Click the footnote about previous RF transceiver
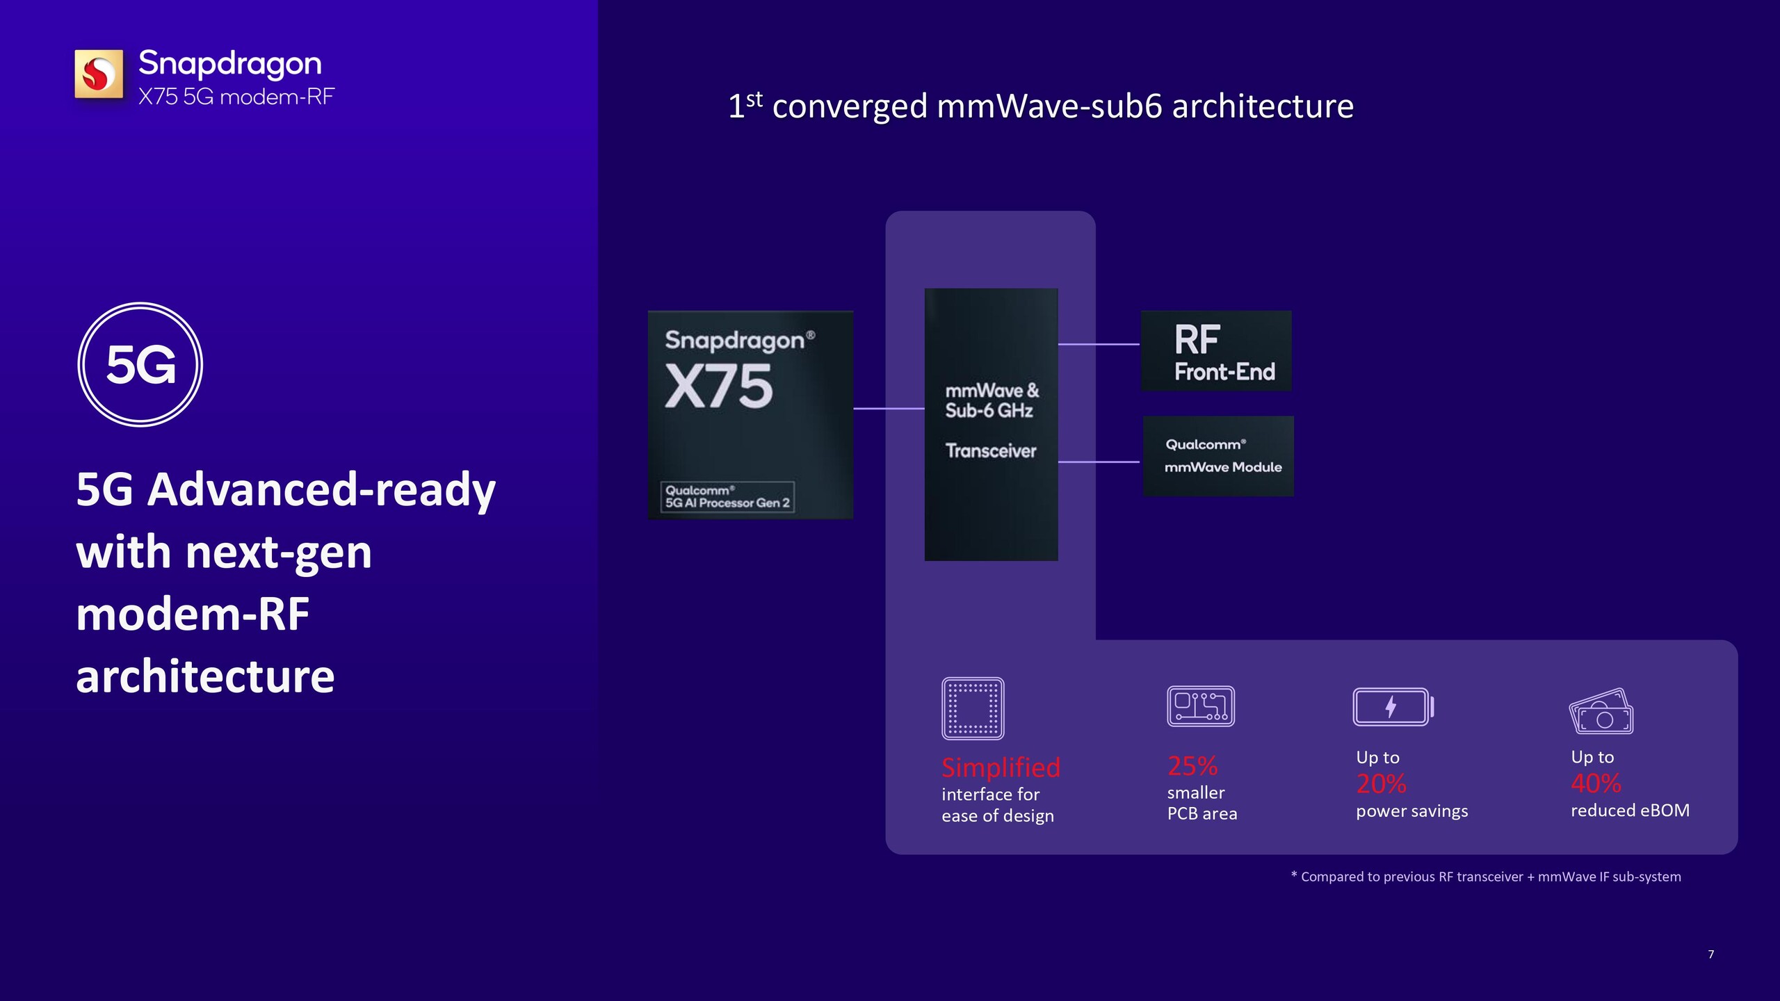 (1486, 877)
